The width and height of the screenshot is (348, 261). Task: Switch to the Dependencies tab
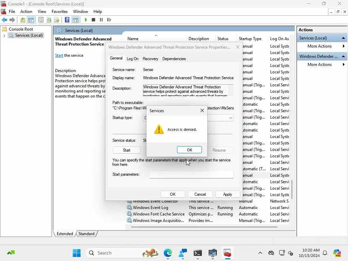pos(174,59)
